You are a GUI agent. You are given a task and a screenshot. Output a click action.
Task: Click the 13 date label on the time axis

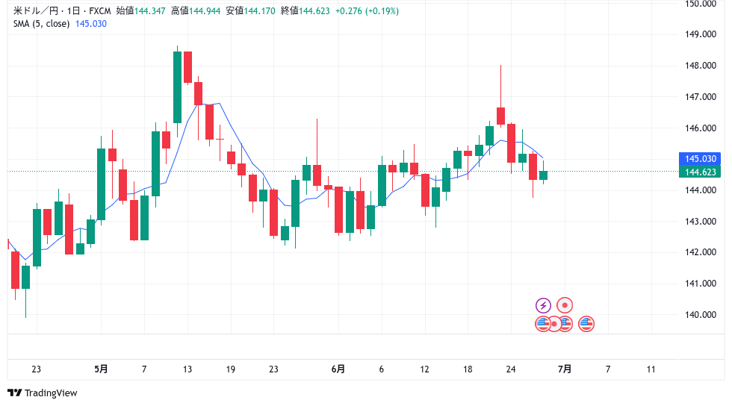click(x=187, y=369)
